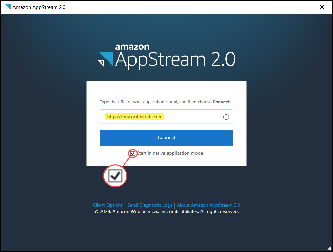
Task: Close the Amazon AppStream 2.0 window
Action: click(x=322, y=7)
